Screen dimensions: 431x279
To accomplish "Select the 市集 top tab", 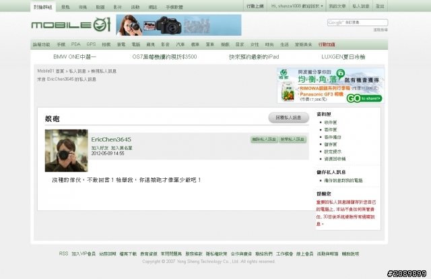I will click(83, 7).
